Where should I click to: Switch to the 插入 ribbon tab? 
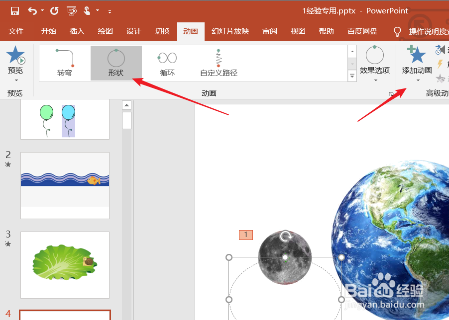point(77,31)
